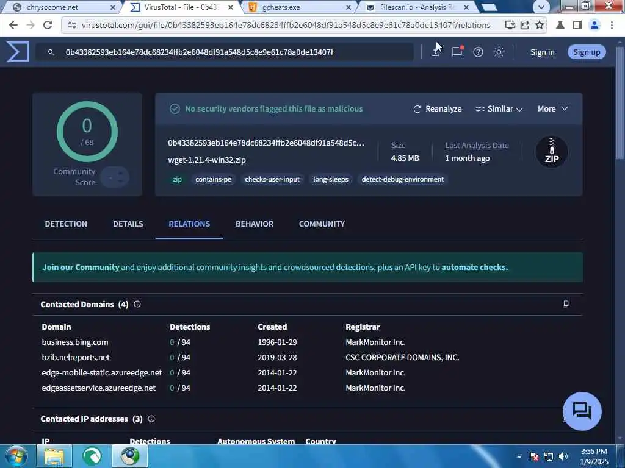Click info icon beside Contacted IP addresses

click(151, 419)
